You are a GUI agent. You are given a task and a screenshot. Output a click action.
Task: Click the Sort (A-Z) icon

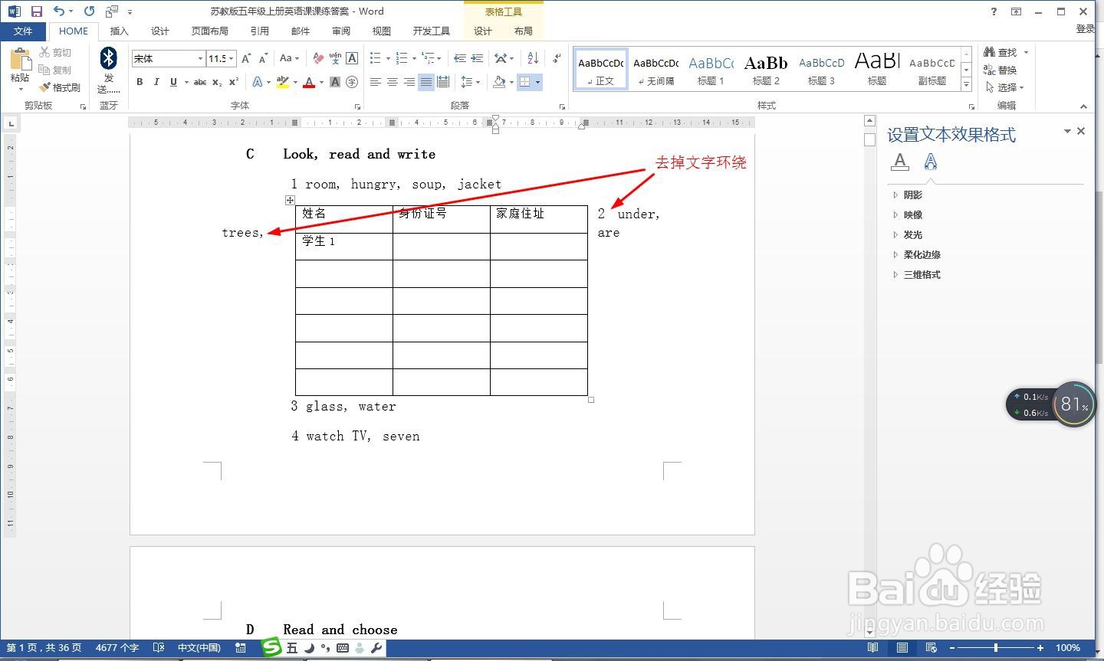pyautogui.click(x=534, y=58)
